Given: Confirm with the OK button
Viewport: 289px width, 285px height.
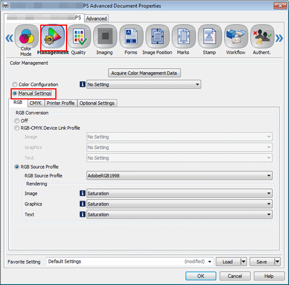Looking at the screenshot, I should tap(201, 276).
